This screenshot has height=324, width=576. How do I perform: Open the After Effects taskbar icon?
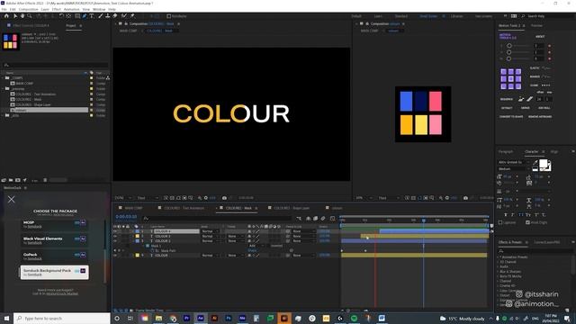coord(201,318)
